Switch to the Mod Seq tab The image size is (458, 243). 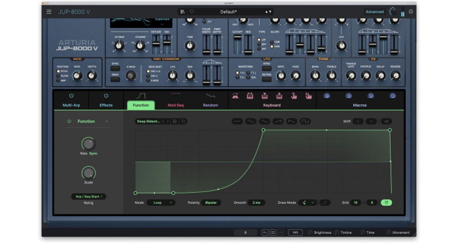[x=175, y=105]
